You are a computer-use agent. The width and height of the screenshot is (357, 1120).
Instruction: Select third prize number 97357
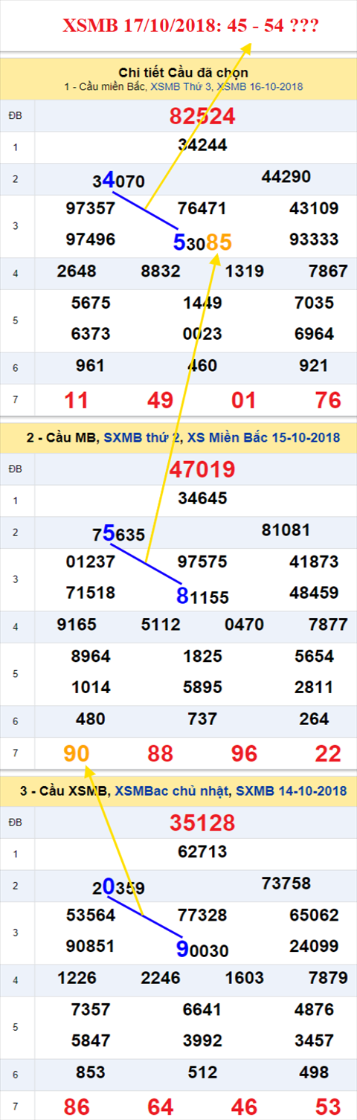point(91,209)
